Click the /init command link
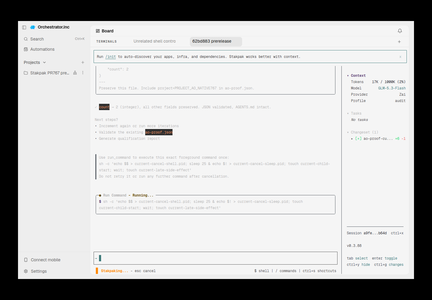Viewport: 432px width, 300px height. tap(110, 57)
